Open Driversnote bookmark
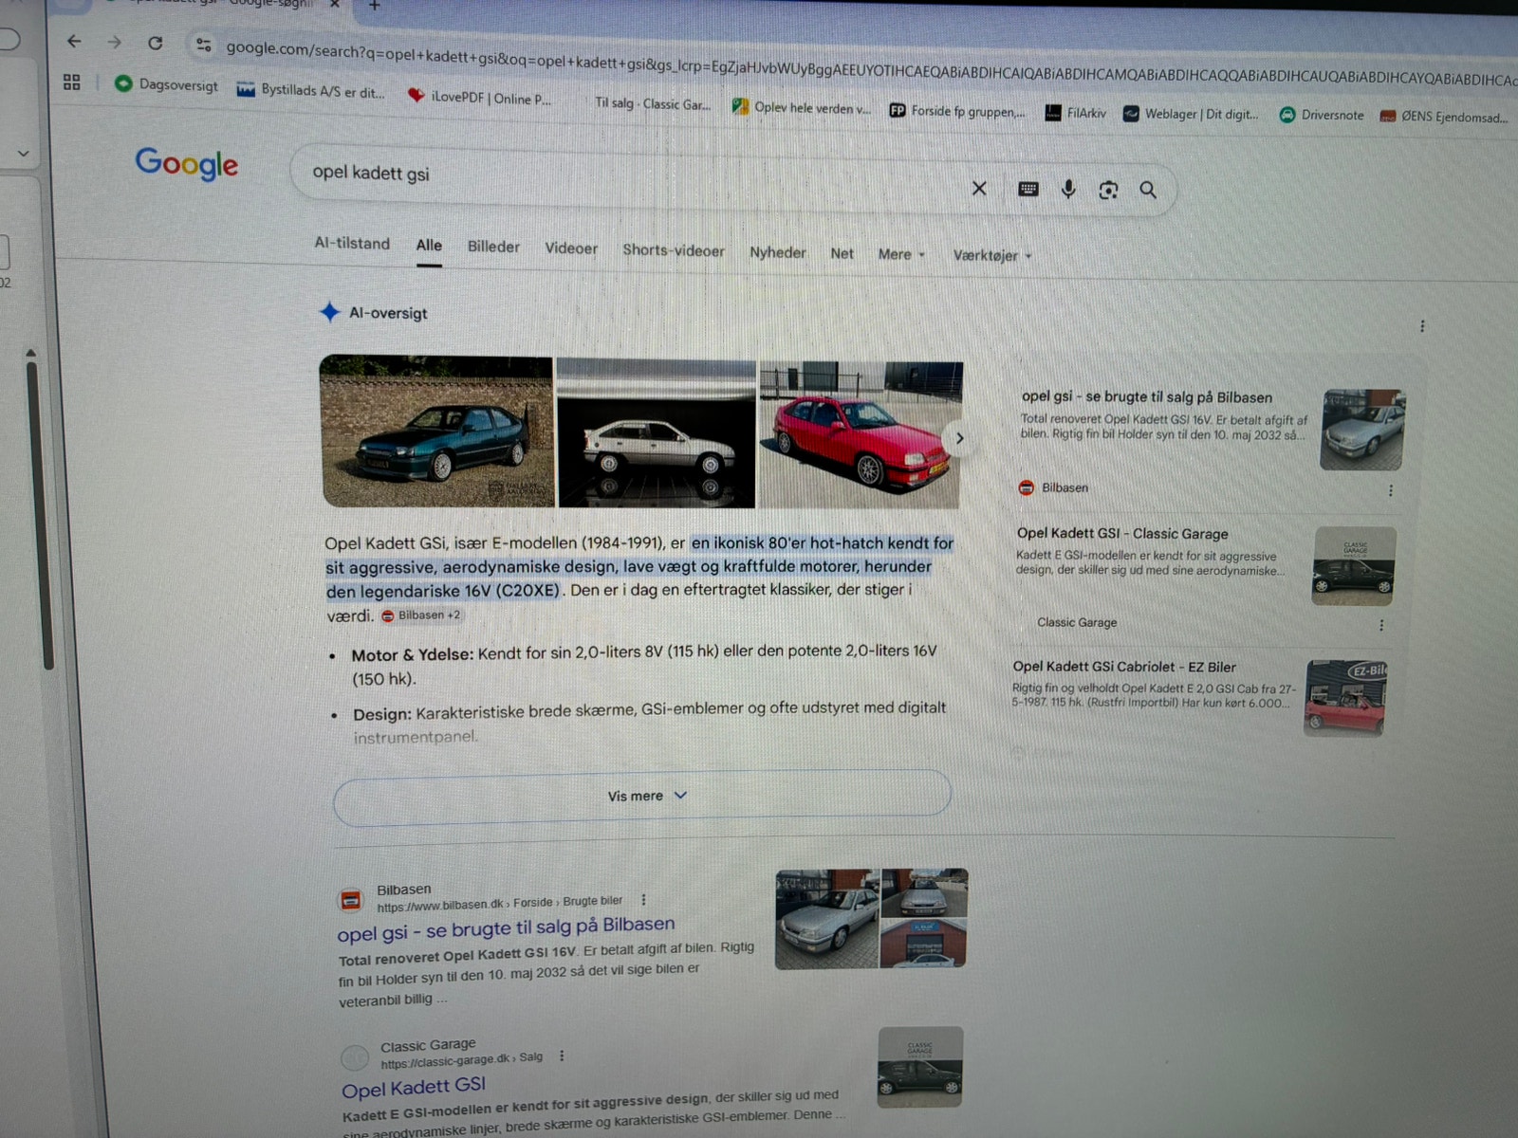The height and width of the screenshot is (1138, 1518). click(x=1322, y=115)
